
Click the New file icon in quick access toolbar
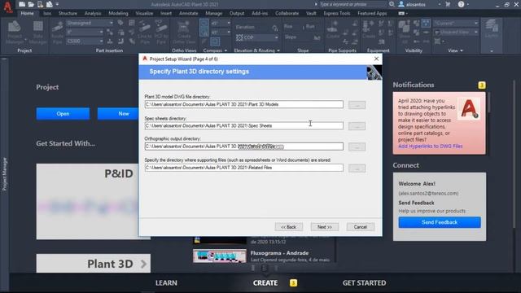(x=22, y=4)
